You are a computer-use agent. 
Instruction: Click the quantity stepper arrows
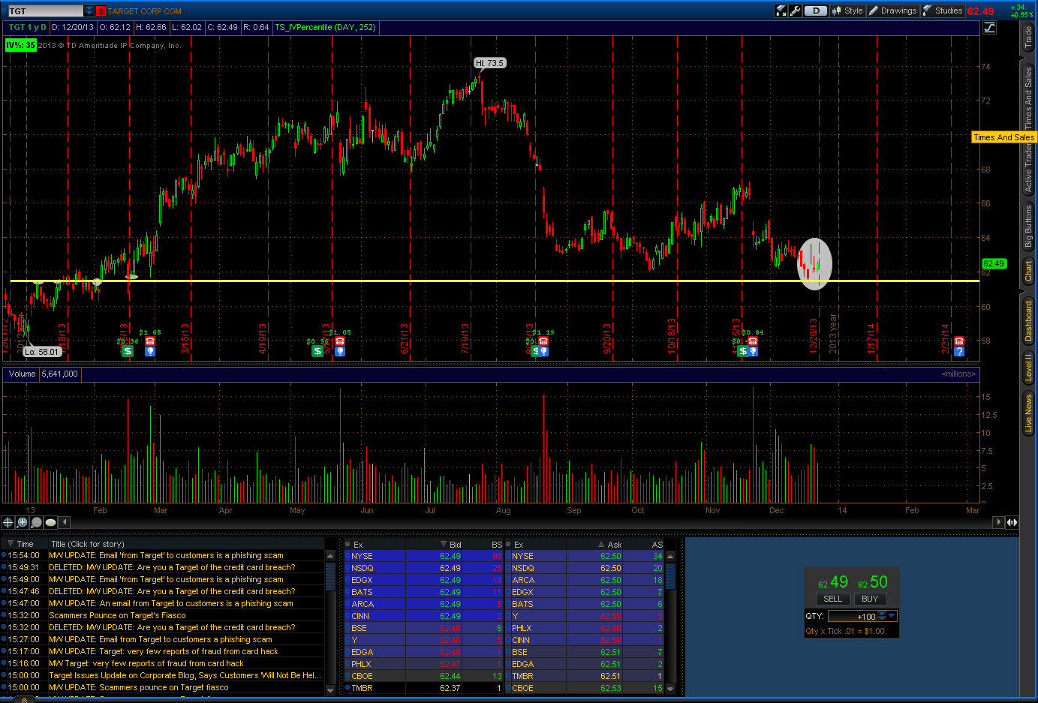click(882, 616)
